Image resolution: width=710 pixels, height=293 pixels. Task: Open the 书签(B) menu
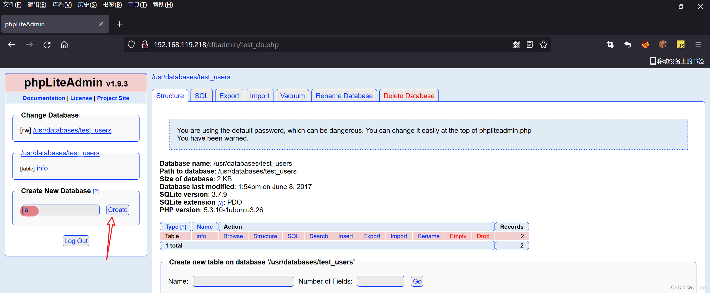[x=112, y=5]
